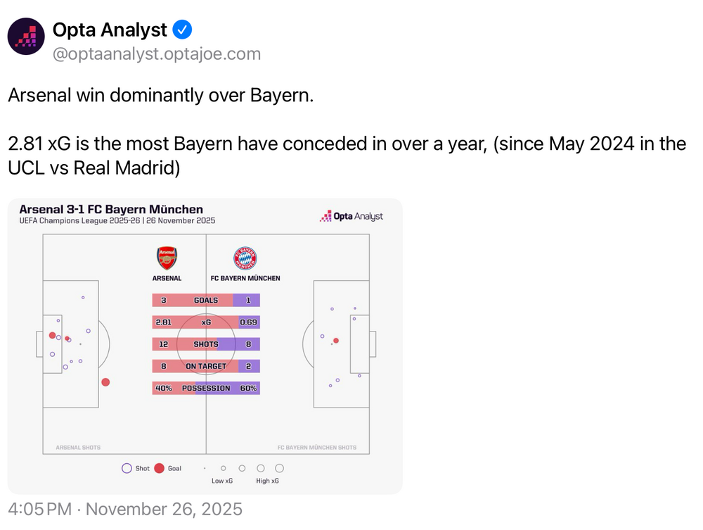The width and height of the screenshot is (703, 530).
Task: Click the red goal marker outside Arsenal's penalty box
Action: point(105,382)
